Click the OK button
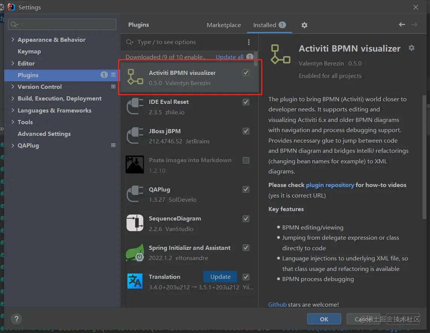Screen dimensions: 430x333 [324, 319]
